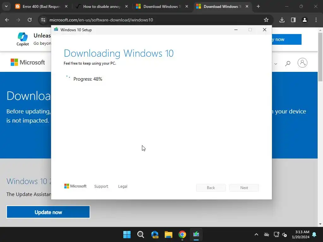Expand the webpage navigation chevron near search
This screenshot has height=242, width=323.
tap(276, 64)
